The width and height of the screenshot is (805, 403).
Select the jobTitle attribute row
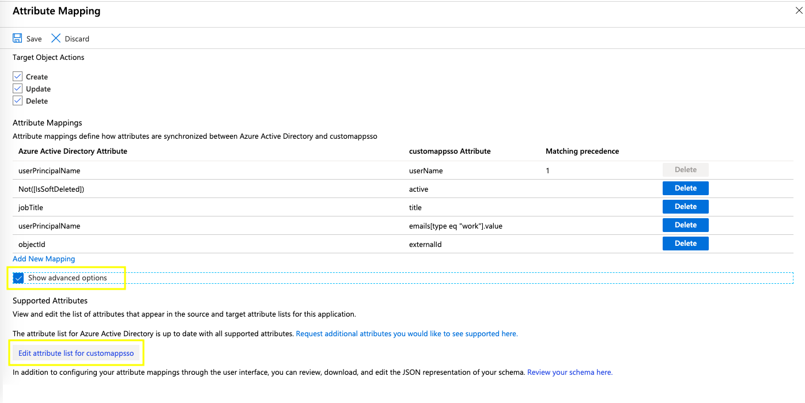click(403, 207)
